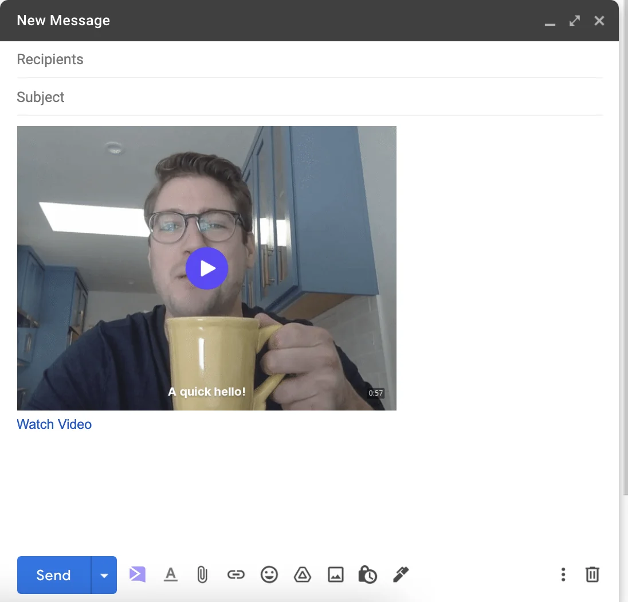Insert a link using chain icon
Screen dimensions: 628x602
tap(236, 574)
